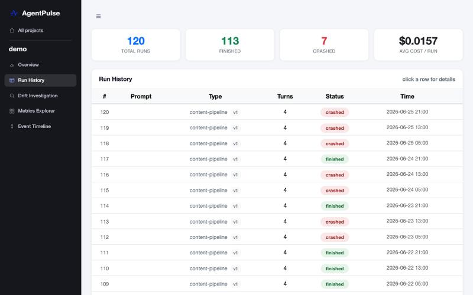
Task: Click the time 2026-06-24 05:00
Action: [x=407, y=190]
